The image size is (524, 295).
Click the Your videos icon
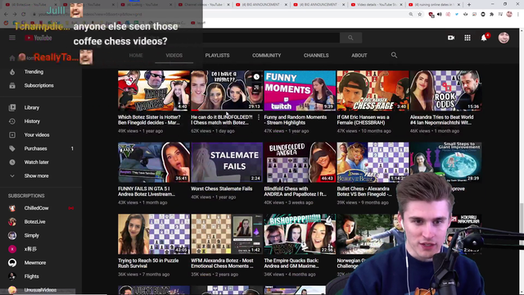pos(12,135)
